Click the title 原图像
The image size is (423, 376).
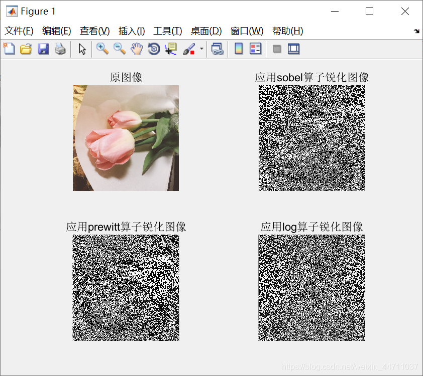pos(126,78)
